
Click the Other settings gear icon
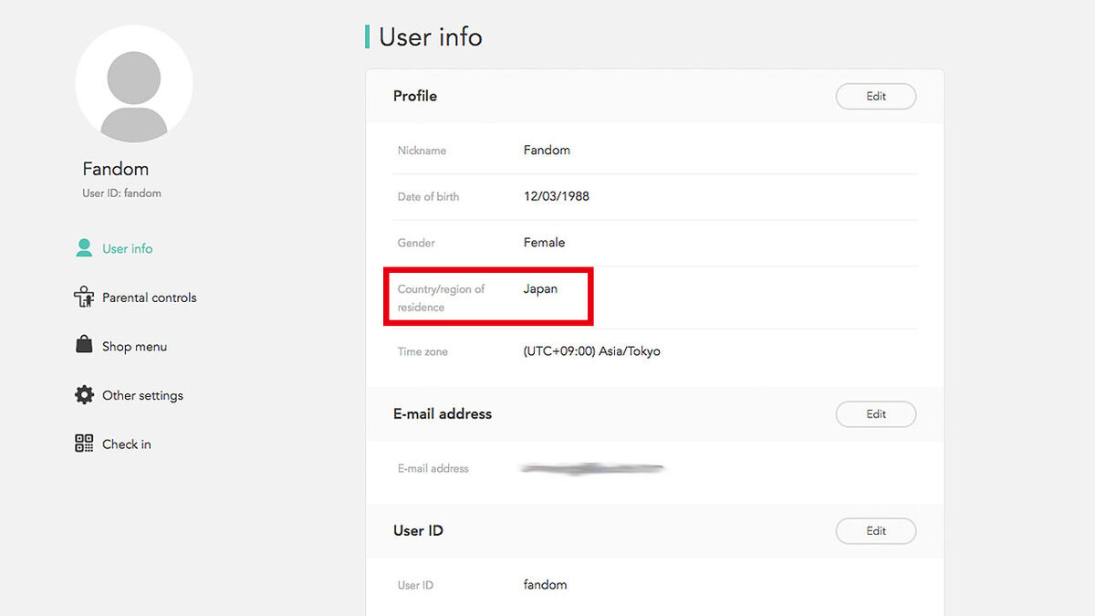point(84,395)
